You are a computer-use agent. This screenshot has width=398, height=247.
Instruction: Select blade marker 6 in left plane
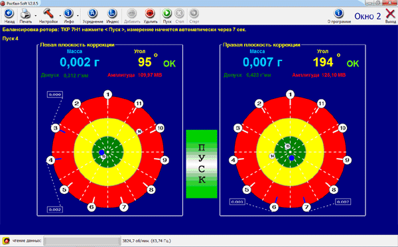pyautogui.click(x=92, y=207)
